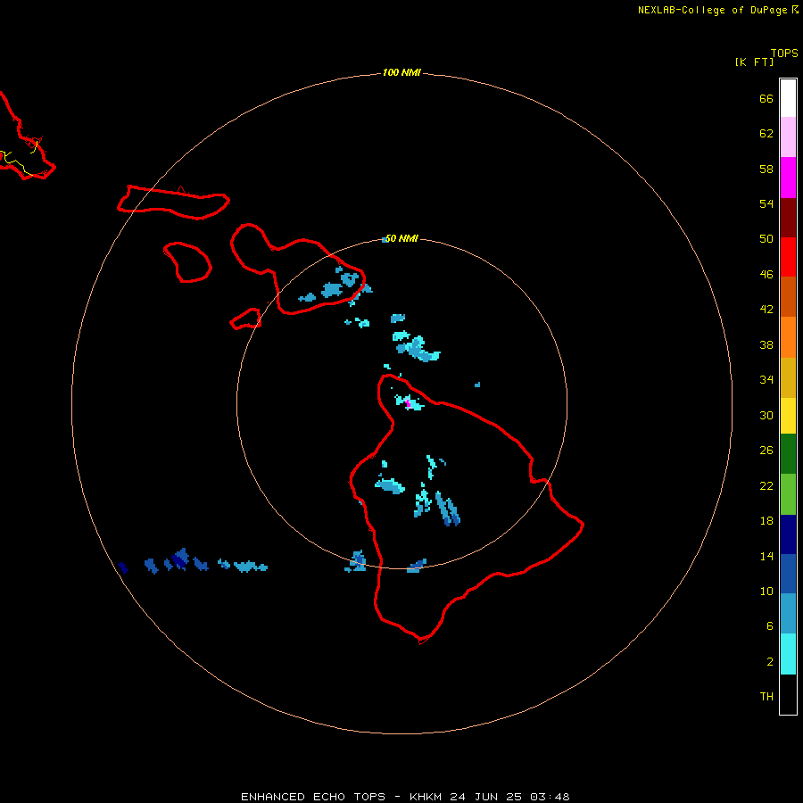803x803 pixels.
Task: Click the light orange legend swatch
Action: coord(788,337)
